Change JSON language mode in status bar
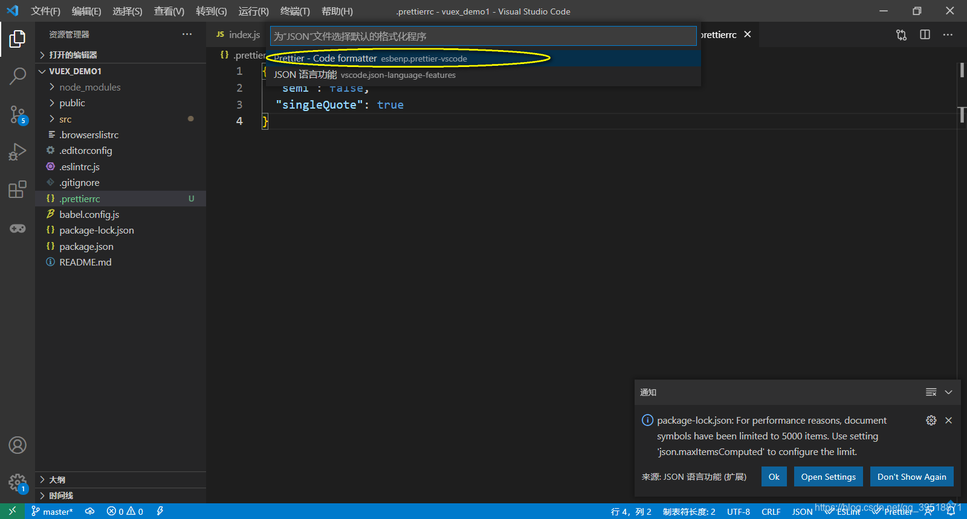Screen dimensions: 967x519 [802, 512]
